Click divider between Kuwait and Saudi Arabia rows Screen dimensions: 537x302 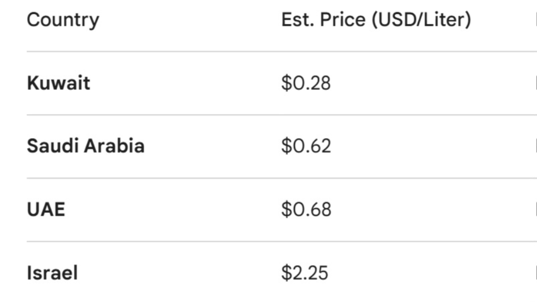pyautogui.click(x=268, y=115)
